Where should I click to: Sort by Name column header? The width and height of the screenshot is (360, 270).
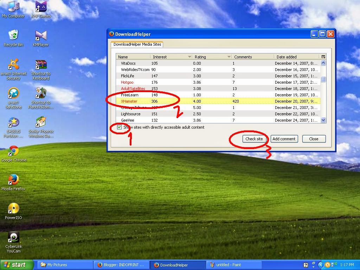[133, 57]
